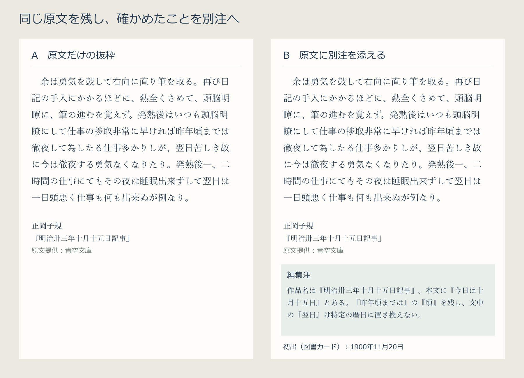Click the page title 同じ原文を残し、確かめたことを別注へ
Viewport: 524px width, 378px height.
click(x=129, y=19)
